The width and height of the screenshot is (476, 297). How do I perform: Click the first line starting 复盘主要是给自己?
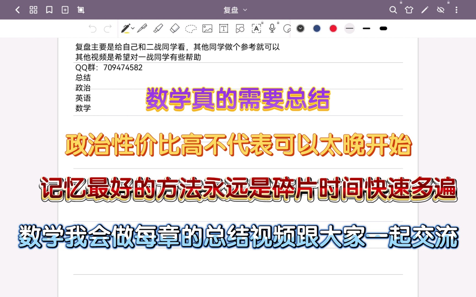coord(178,47)
